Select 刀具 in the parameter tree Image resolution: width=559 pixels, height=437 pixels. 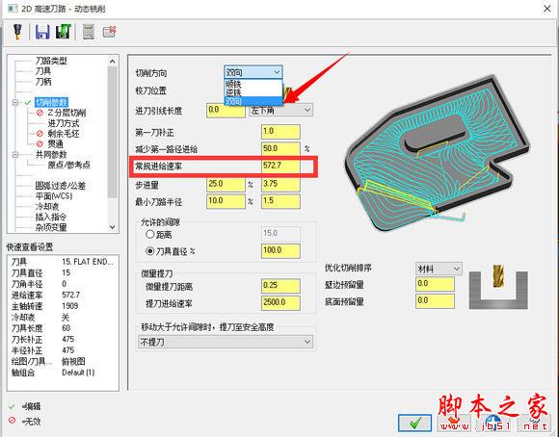point(42,71)
